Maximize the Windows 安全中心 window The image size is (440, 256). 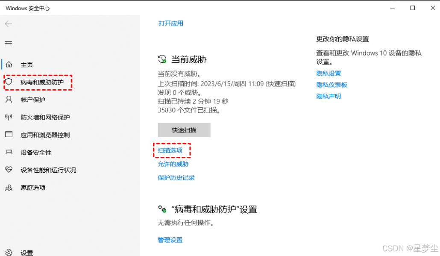click(x=413, y=8)
